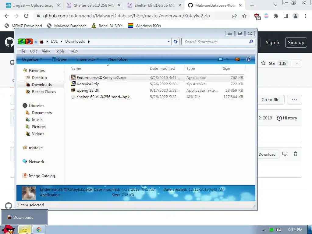Screen dimensions: 312x234
Task: Click the Open toolbar button
Action: click(x=60, y=59)
